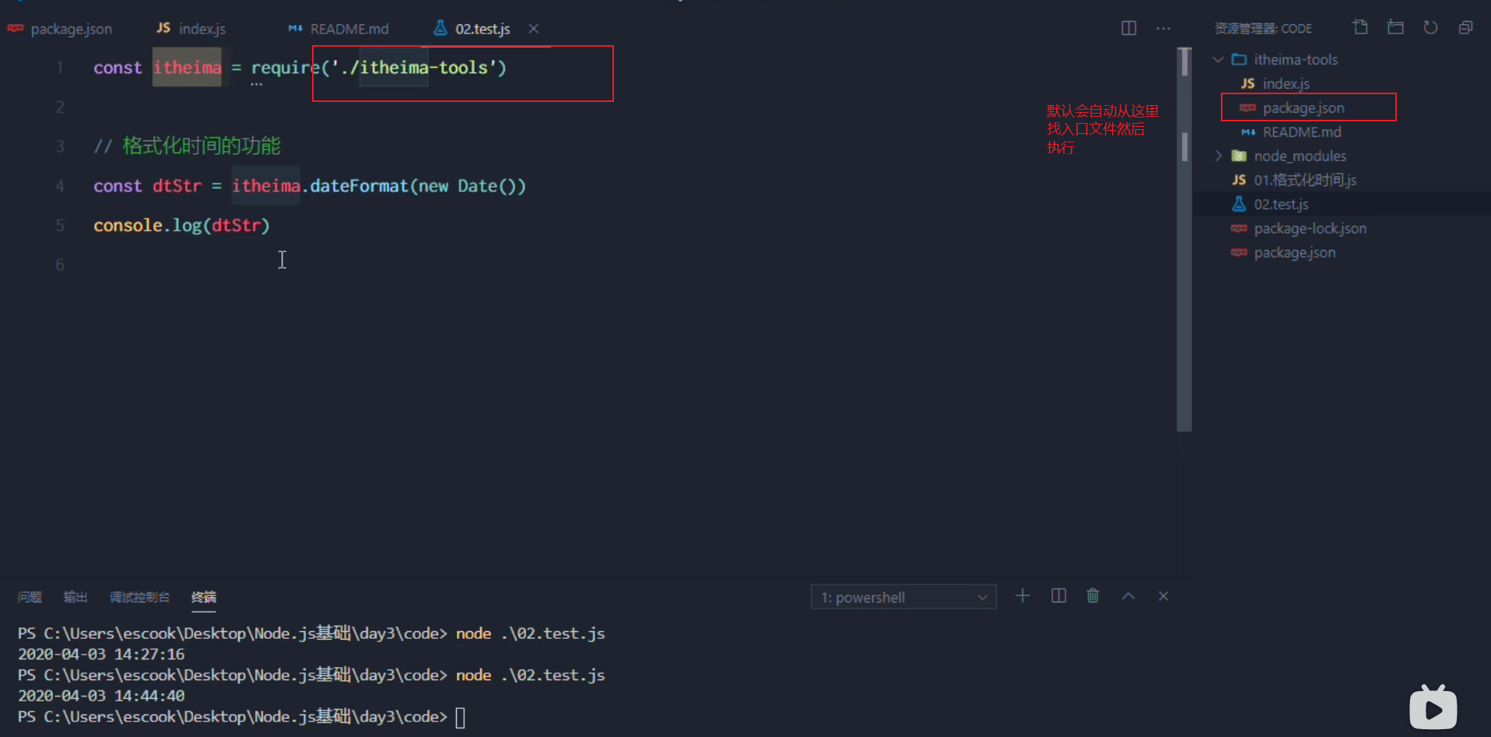Viewport: 1491px width, 737px height.
Task: Click line number 6 in gutter
Action: click(60, 265)
